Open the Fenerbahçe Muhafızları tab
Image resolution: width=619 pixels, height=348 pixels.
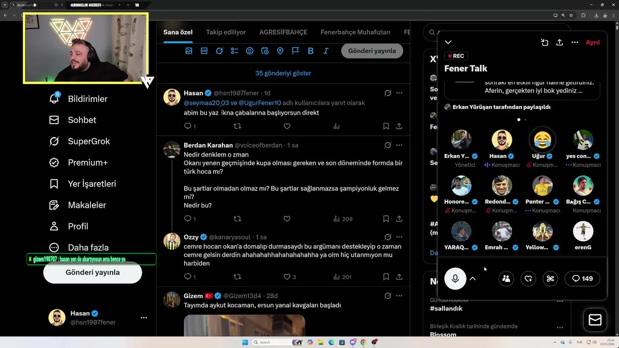pos(355,32)
